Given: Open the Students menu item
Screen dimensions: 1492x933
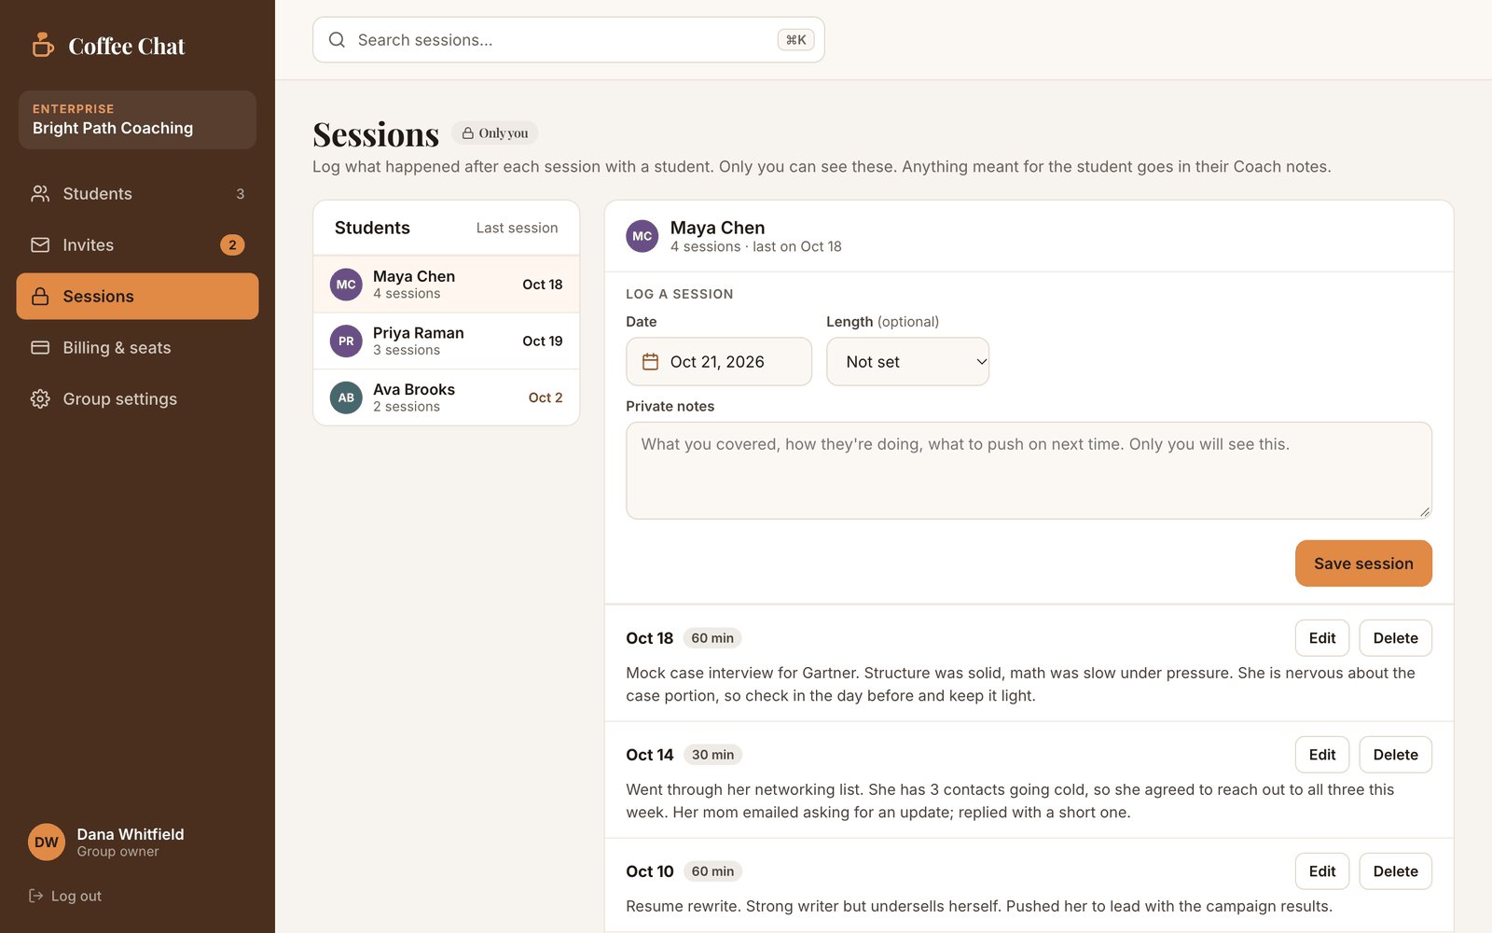Looking at the screenshot, I should (x=137, y=193).
